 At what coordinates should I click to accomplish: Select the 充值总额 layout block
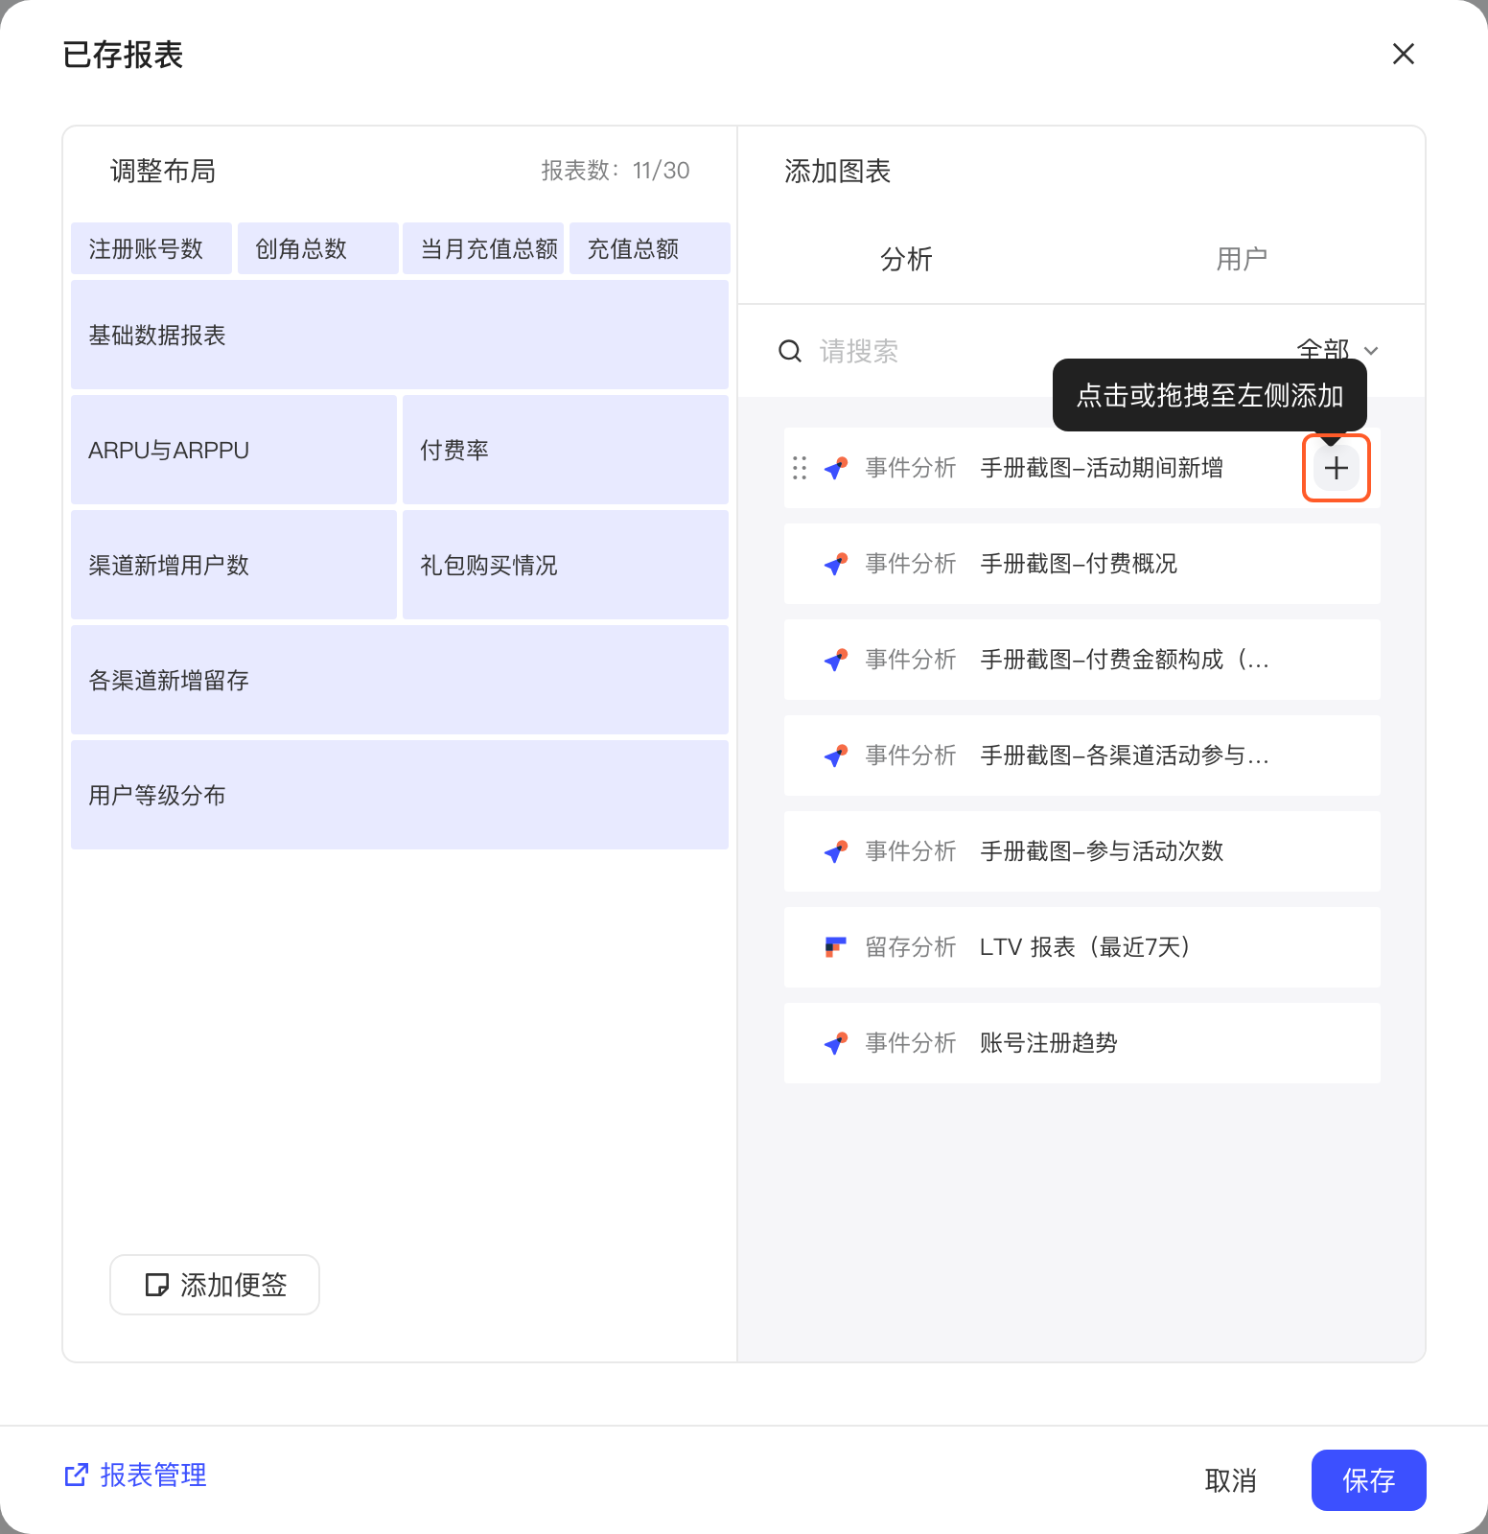click(x=650, y=248)
